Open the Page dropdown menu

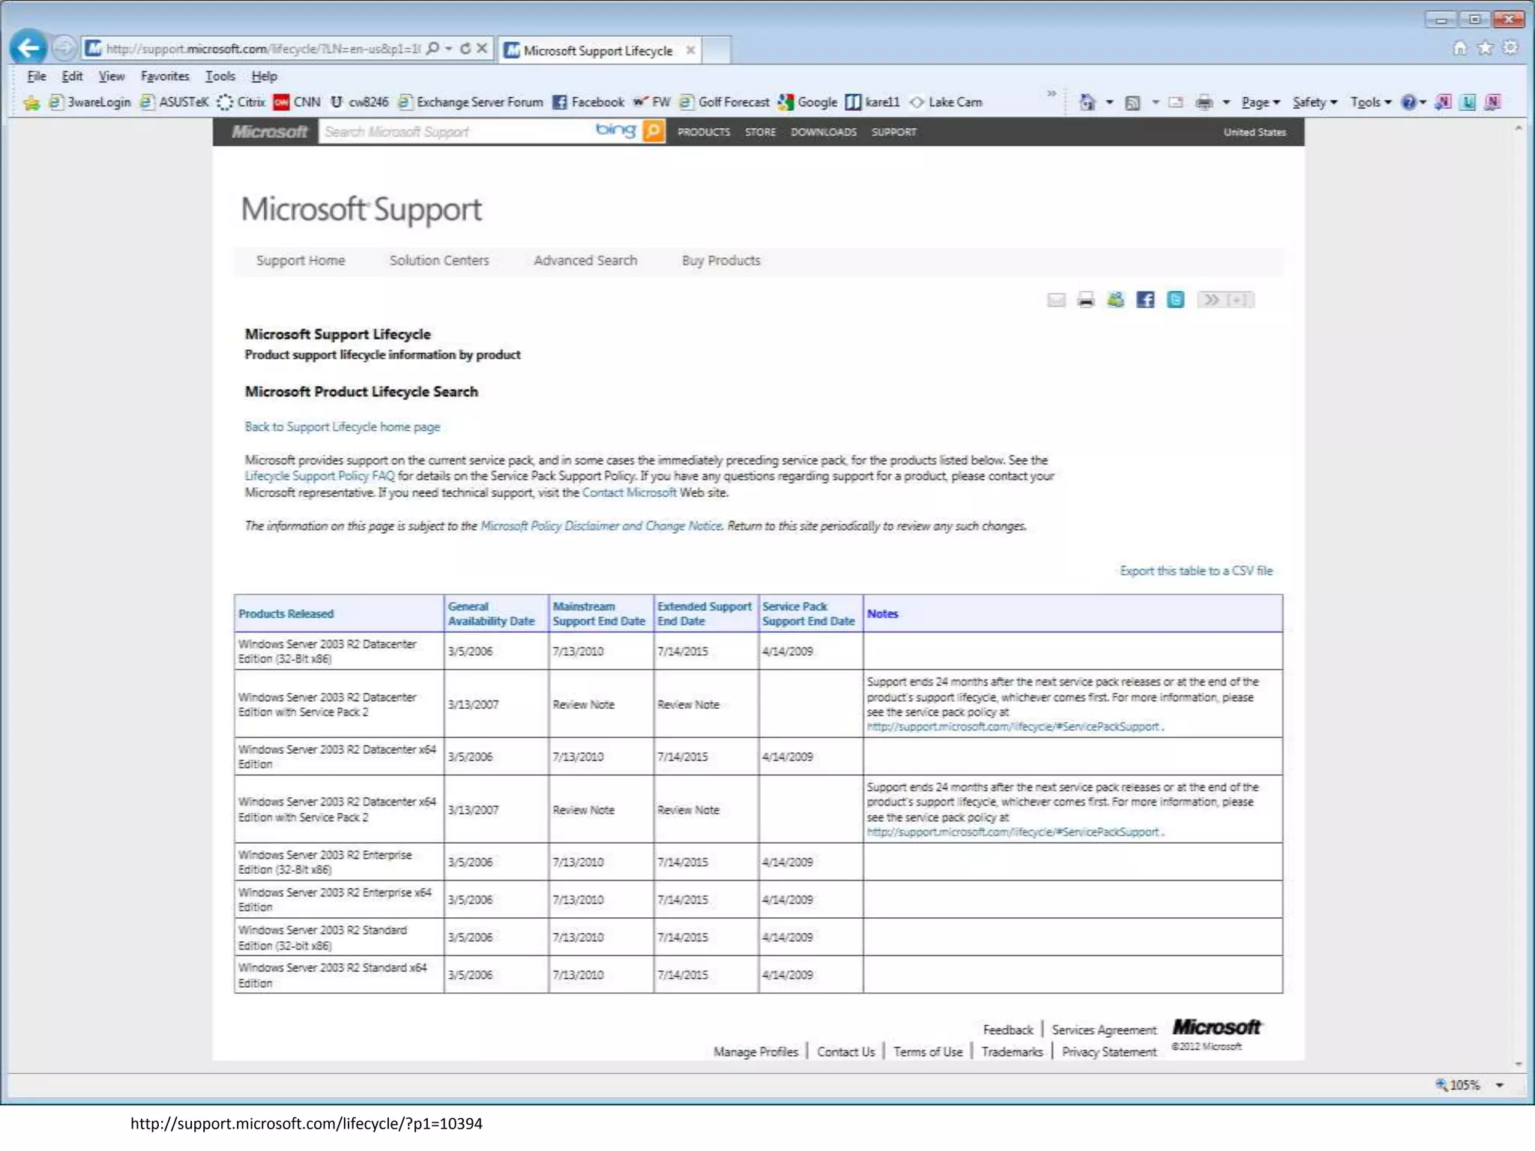1261,103
